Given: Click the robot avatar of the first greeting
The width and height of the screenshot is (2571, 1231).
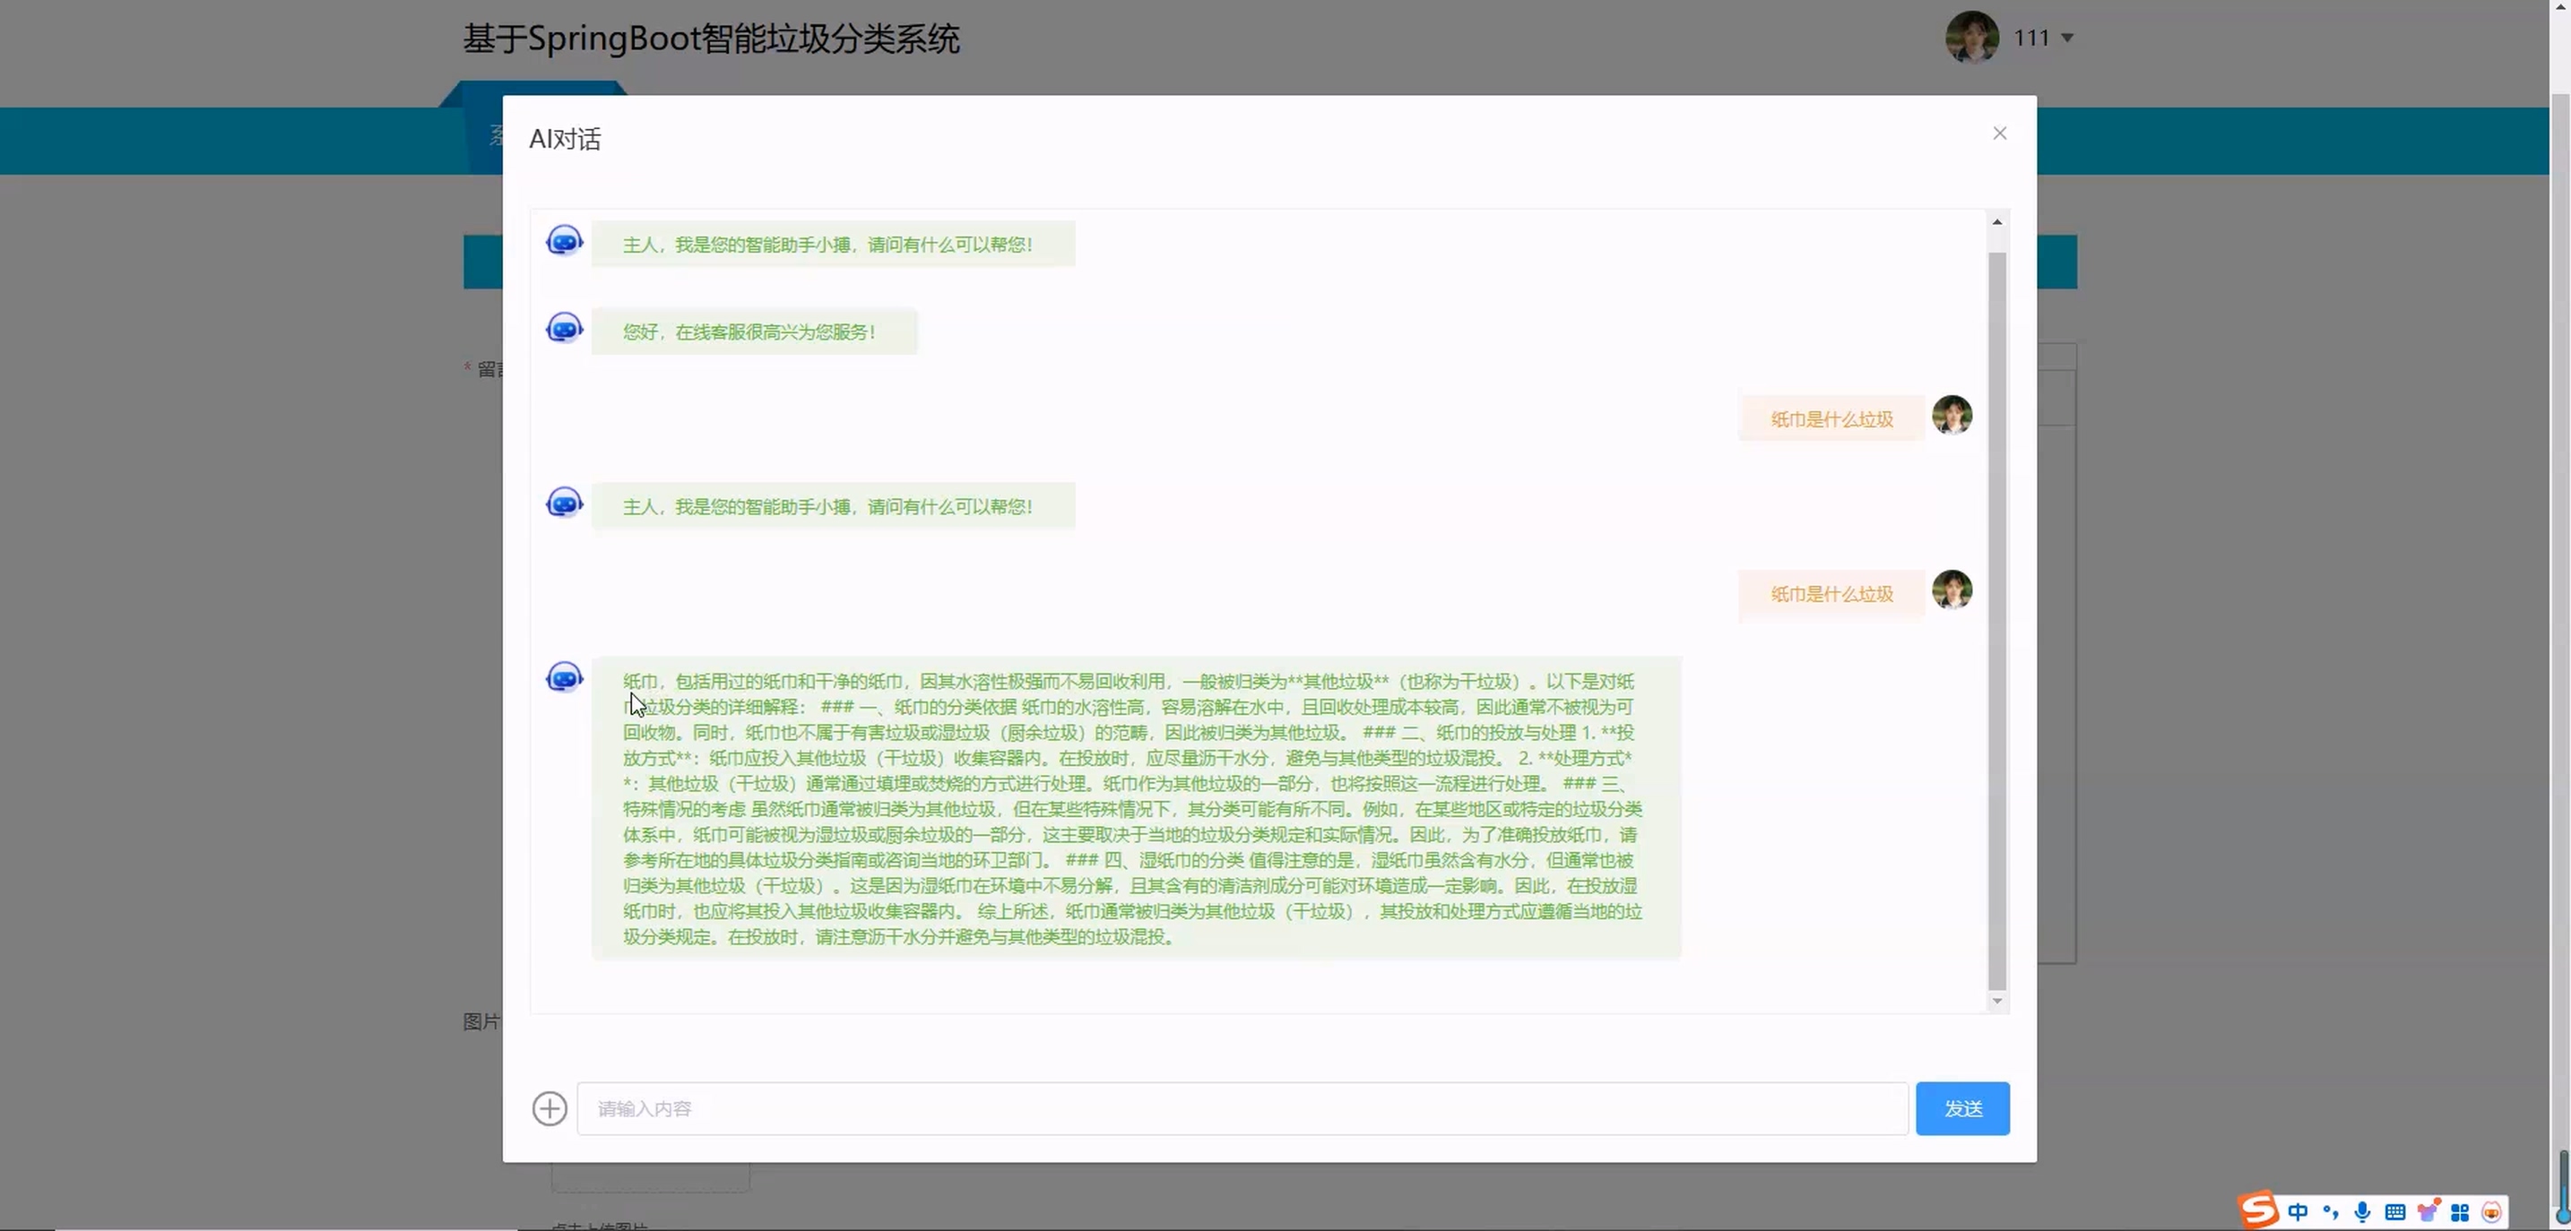Looking at the screenshot, I should point(564,240).
